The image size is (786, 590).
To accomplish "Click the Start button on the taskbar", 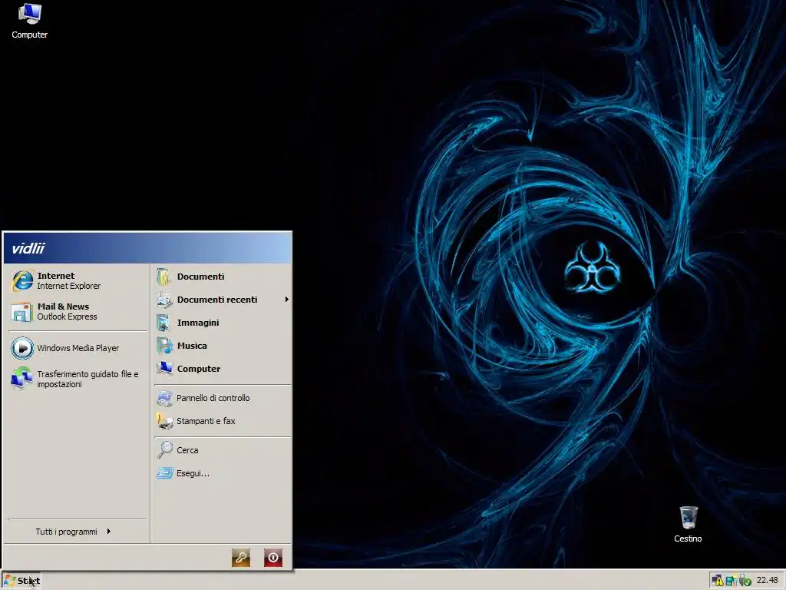I will pyautogui.click(x=21, y=581).
